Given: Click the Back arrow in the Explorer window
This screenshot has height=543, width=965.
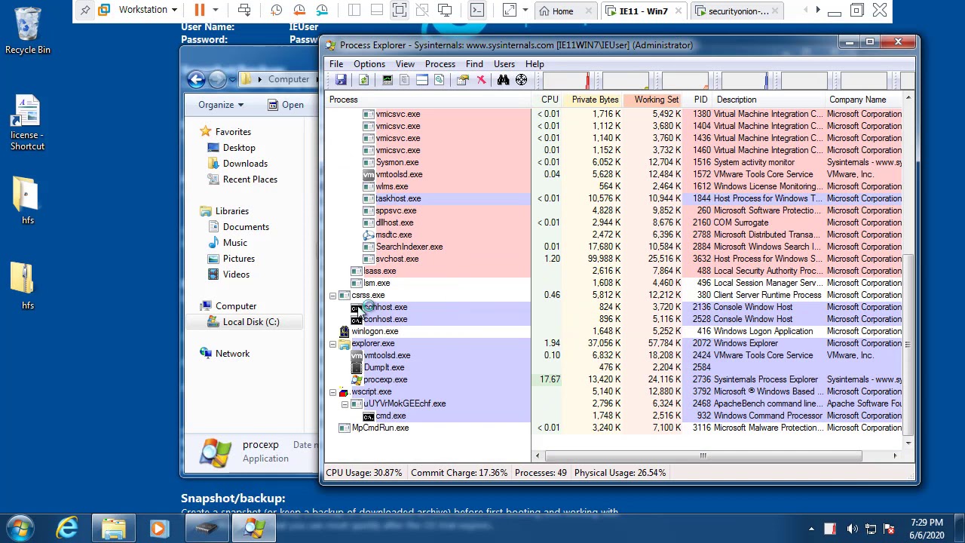Looking at the screenshot, I should tap(196, 79).
